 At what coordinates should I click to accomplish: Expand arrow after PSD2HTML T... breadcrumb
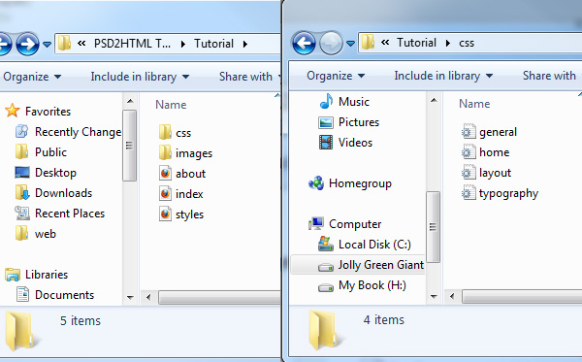click(183, 45)
